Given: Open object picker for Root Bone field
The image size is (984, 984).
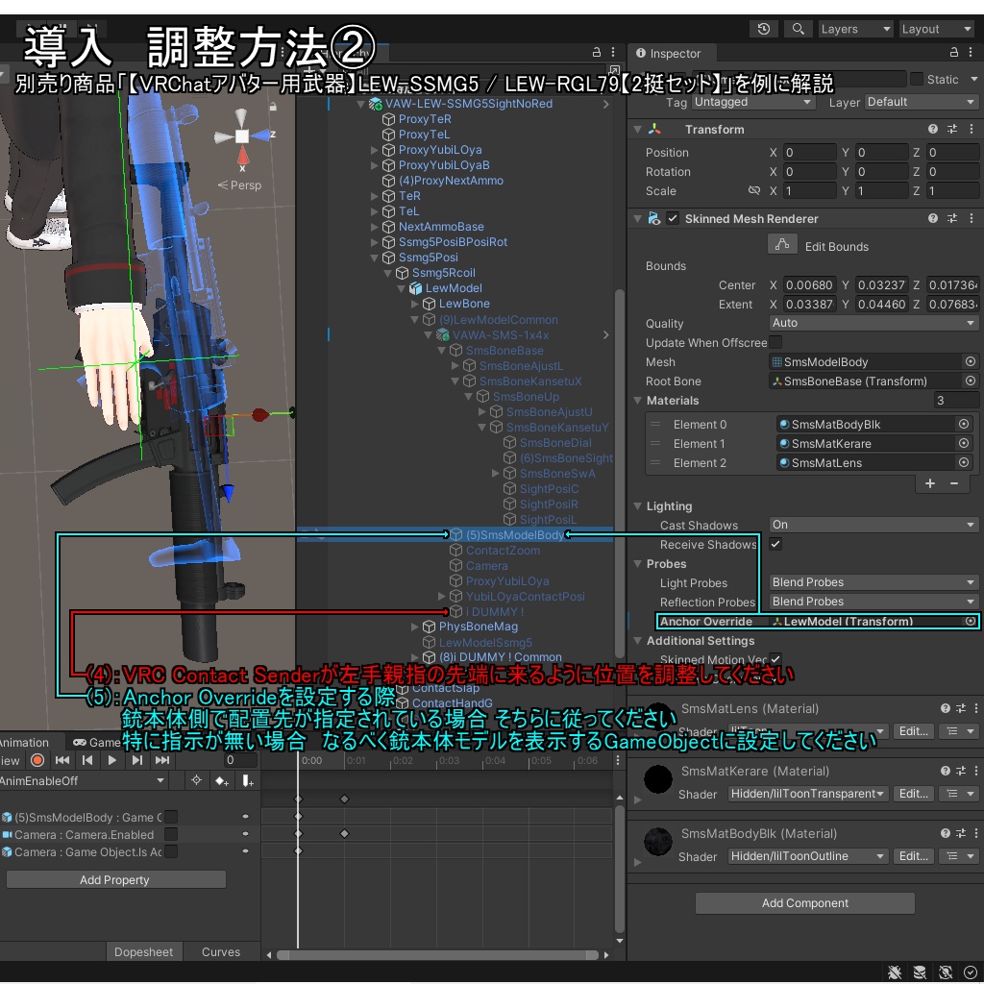Looking at the screenshot, I should (x=971, y=381).
